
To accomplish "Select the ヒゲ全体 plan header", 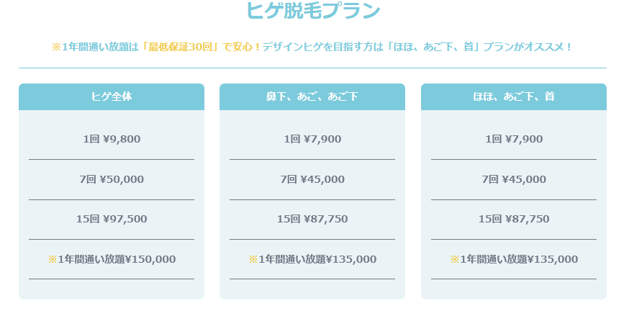I will pos(112,96).
